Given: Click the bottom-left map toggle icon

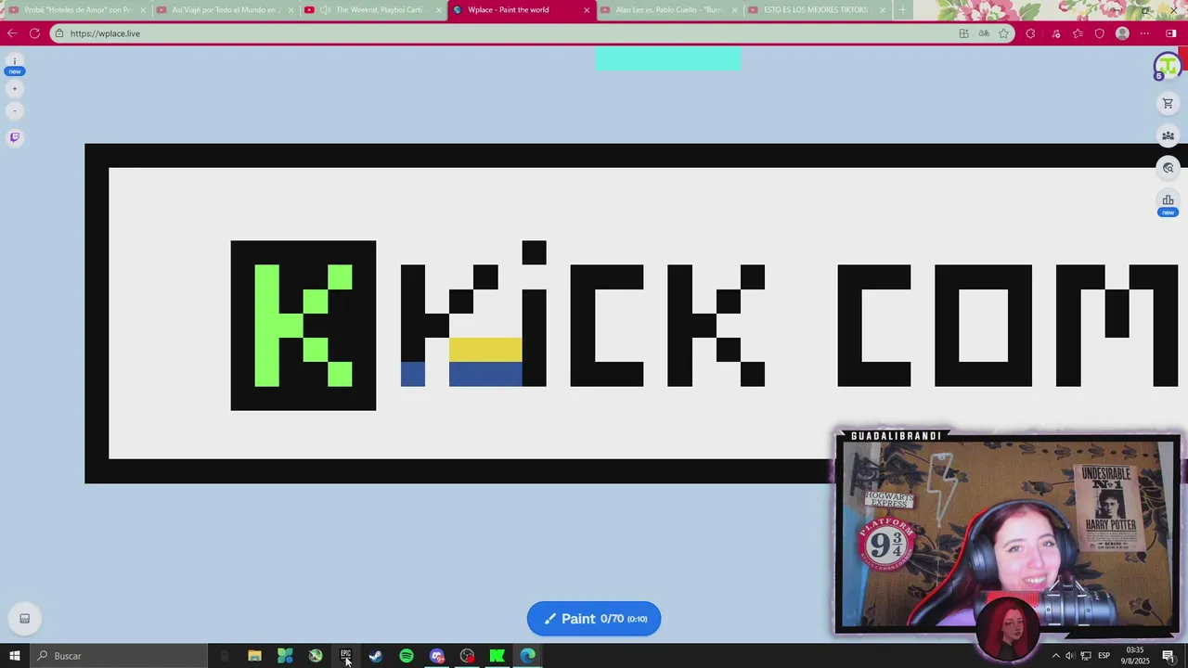Looking at the screenshot, I should pyautogui.click(x=25, y=619).
